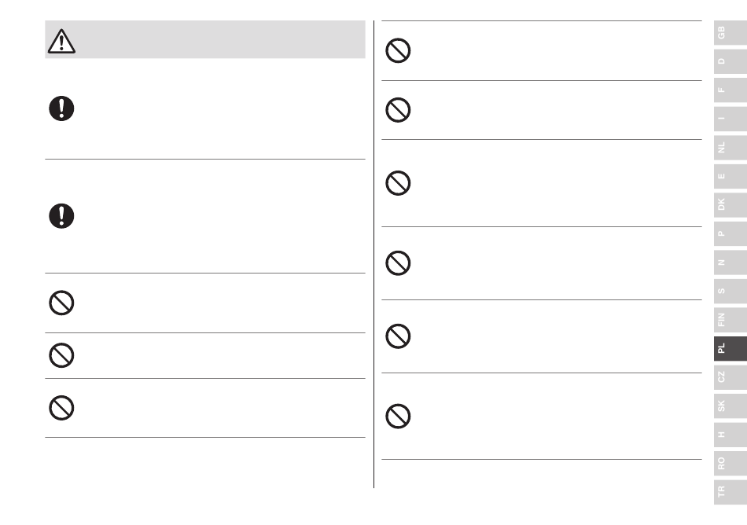Click the bottom prohibition icon in left column
Viewport: 747px width, 525px height.
click(61, 408)
